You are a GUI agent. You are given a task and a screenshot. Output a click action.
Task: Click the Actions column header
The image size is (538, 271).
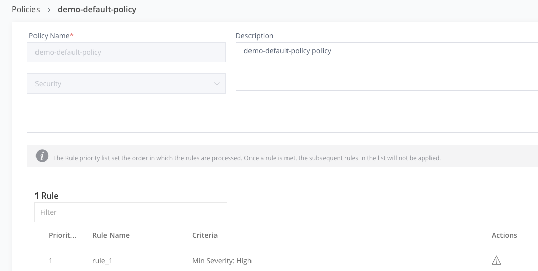pyautogui.click(x=504, y=235)
